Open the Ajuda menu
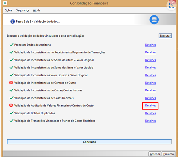 click(37, 10)
